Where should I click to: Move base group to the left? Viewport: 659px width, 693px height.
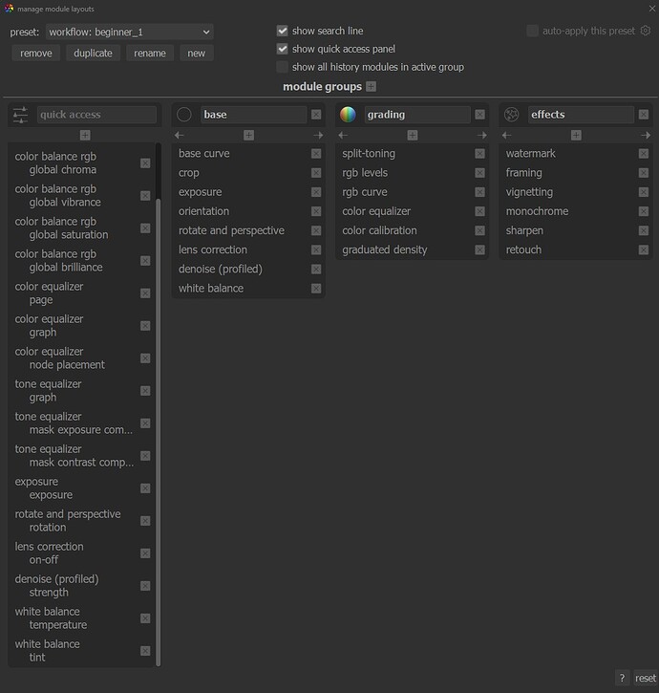(179, 135)
